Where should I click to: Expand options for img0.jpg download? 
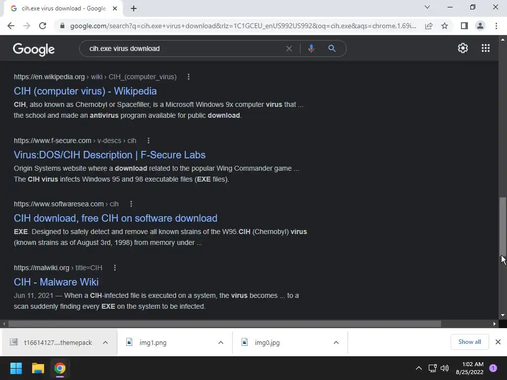click(336, 342)
